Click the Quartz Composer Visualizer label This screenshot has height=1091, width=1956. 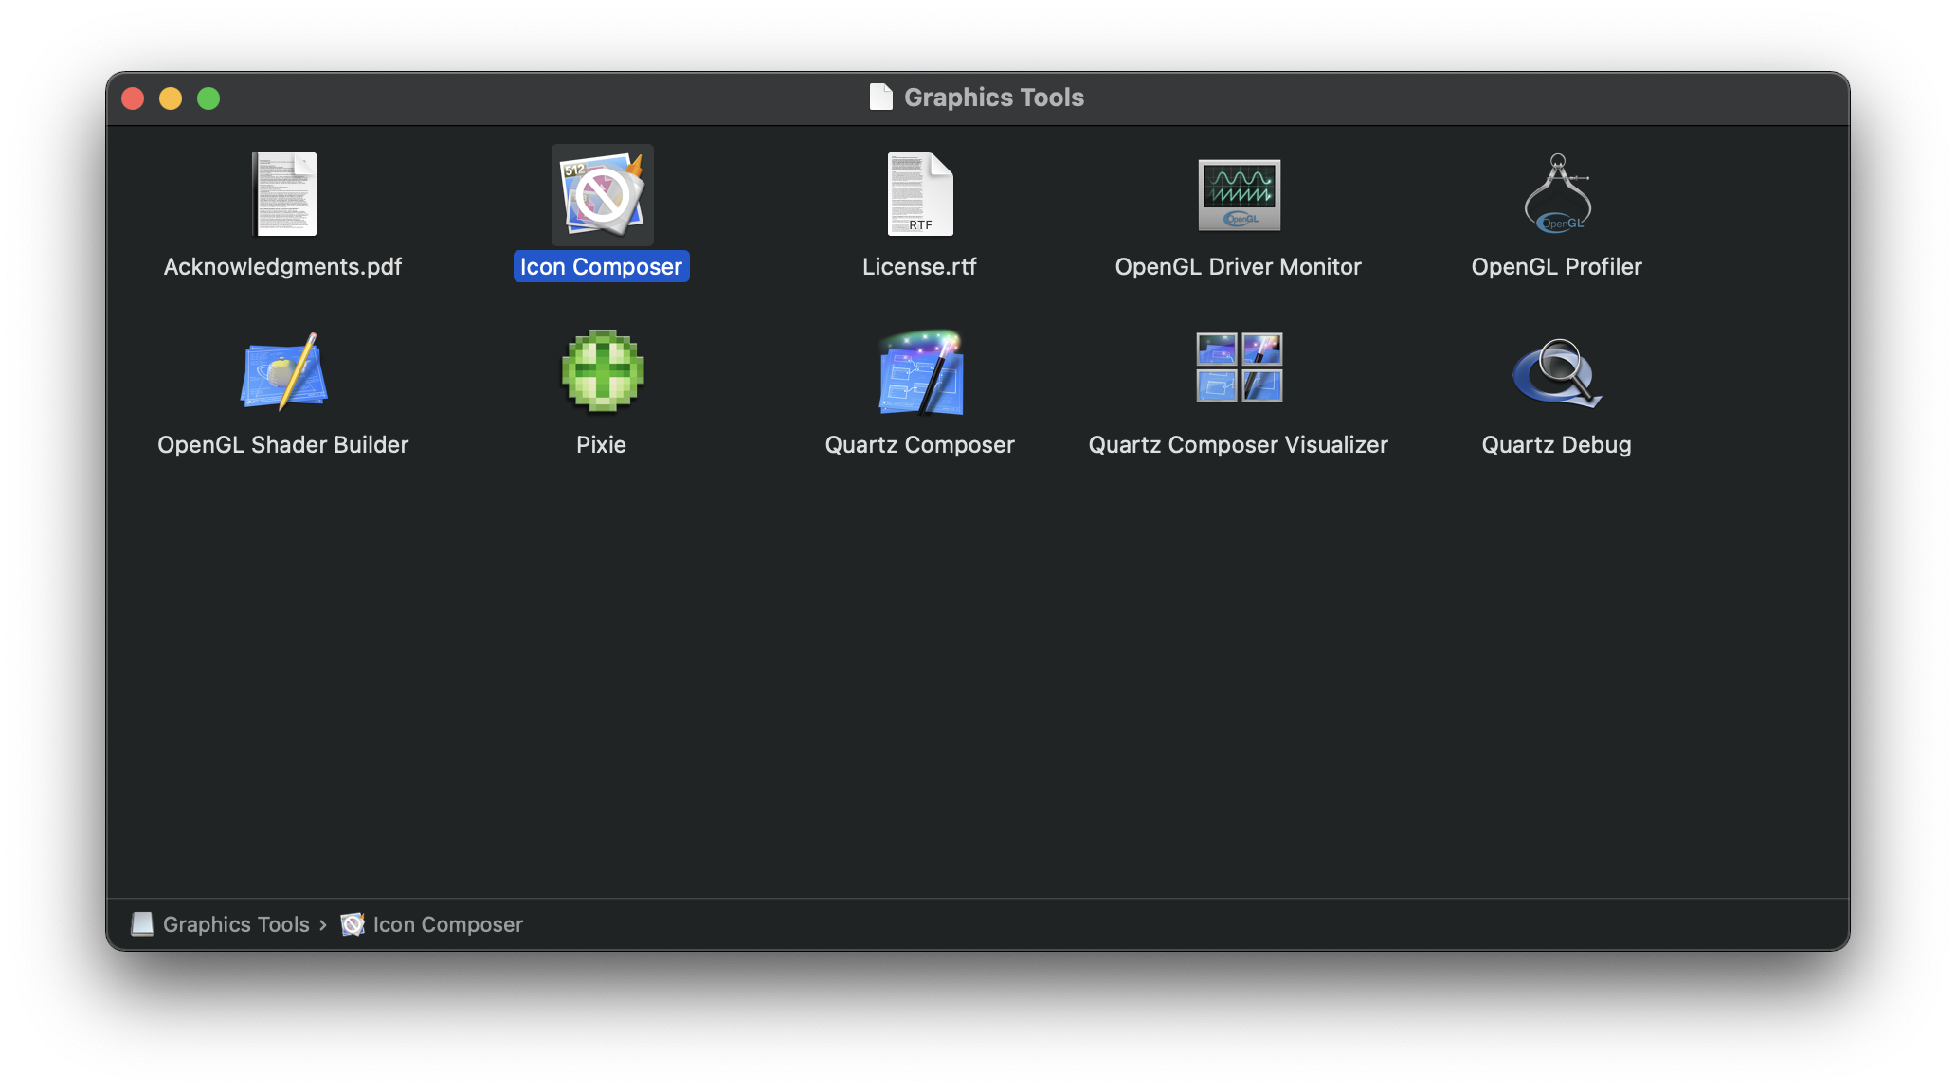tap(1238, 445)
